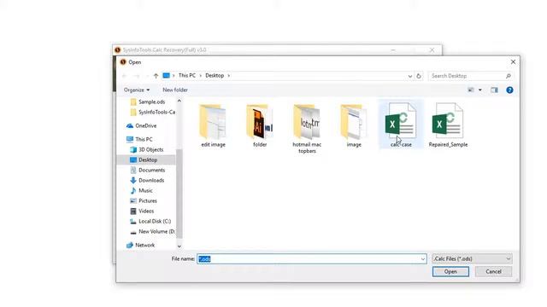
Task: Expand the chevron after Desktop breadcrumb
Action: pos(228,76)
